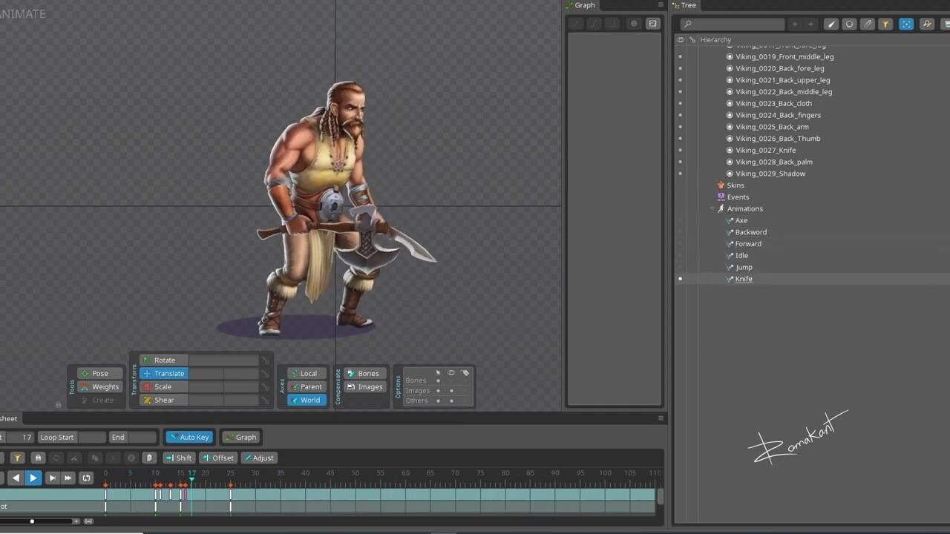Toggle Auto Key recording
The height and width of the screenshot is (534, 950).
click(189, 437)
